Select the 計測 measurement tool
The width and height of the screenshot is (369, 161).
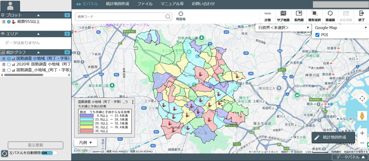[267, 15]
